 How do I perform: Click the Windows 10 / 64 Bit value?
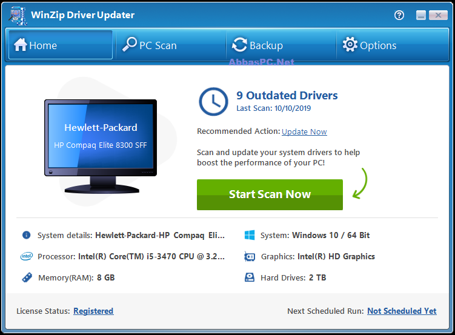click(x=331, y=235)
